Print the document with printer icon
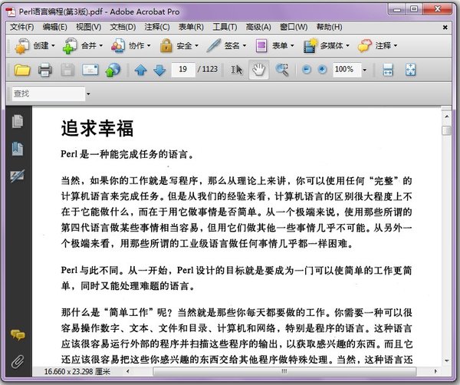This screenshot has height=385, width=460. 45,70
